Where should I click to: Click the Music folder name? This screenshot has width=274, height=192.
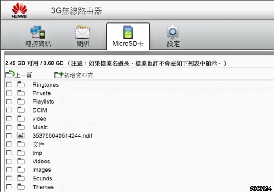click(x=40, y=127)
